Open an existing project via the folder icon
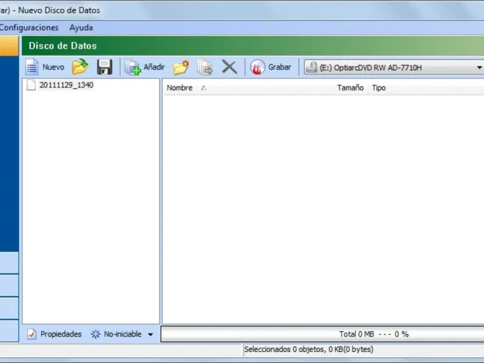This screenshot has width=484, height=363. point(80,67)
